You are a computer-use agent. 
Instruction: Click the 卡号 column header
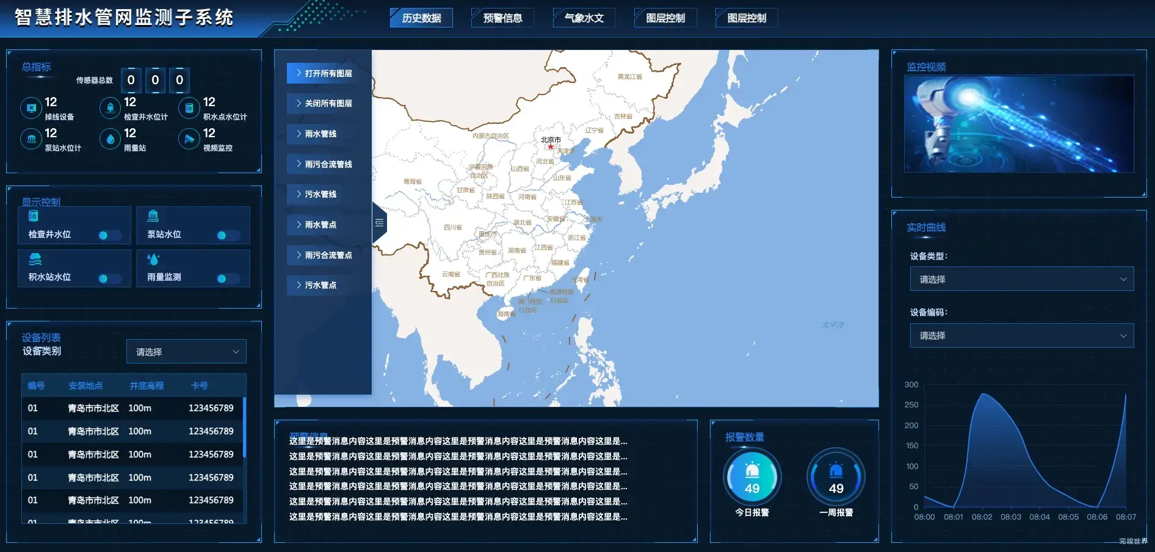click(x=200, y=385)
